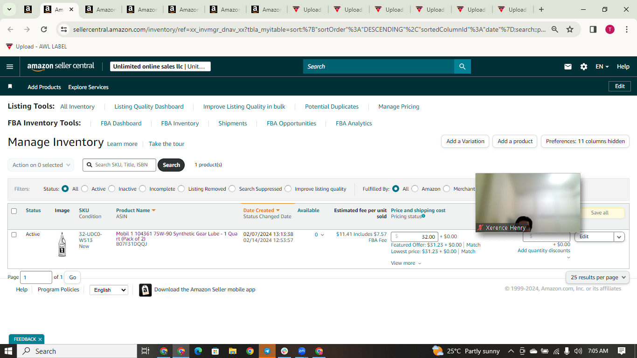Open Zoom from the taskbar

pyautogui.click(x=302, y=351)
